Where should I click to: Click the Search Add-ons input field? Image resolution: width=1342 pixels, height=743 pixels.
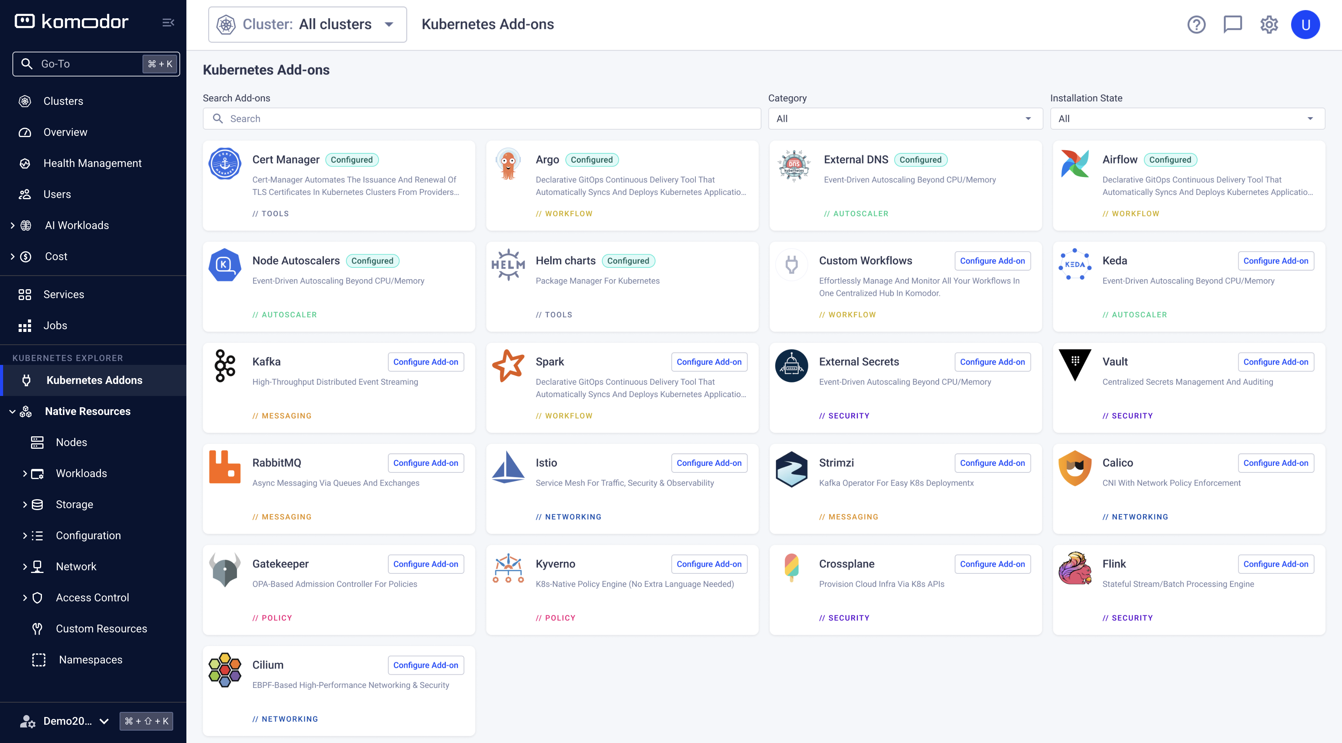[x=482, y=119]
